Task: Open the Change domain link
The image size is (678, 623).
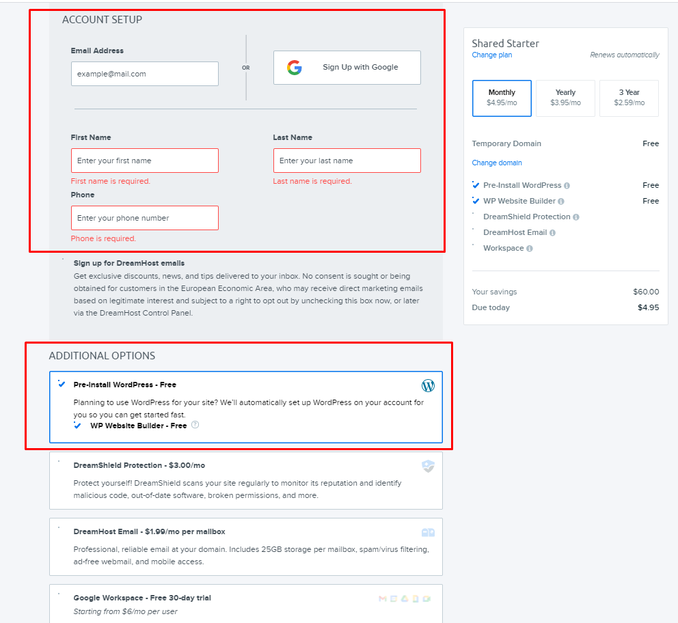Action: point(497,163)
